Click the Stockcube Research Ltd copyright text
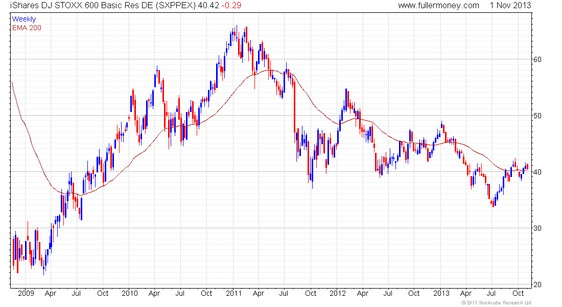The width and height of the screenshot is (562, 307). pyautogui.click(x=497, y=303)
